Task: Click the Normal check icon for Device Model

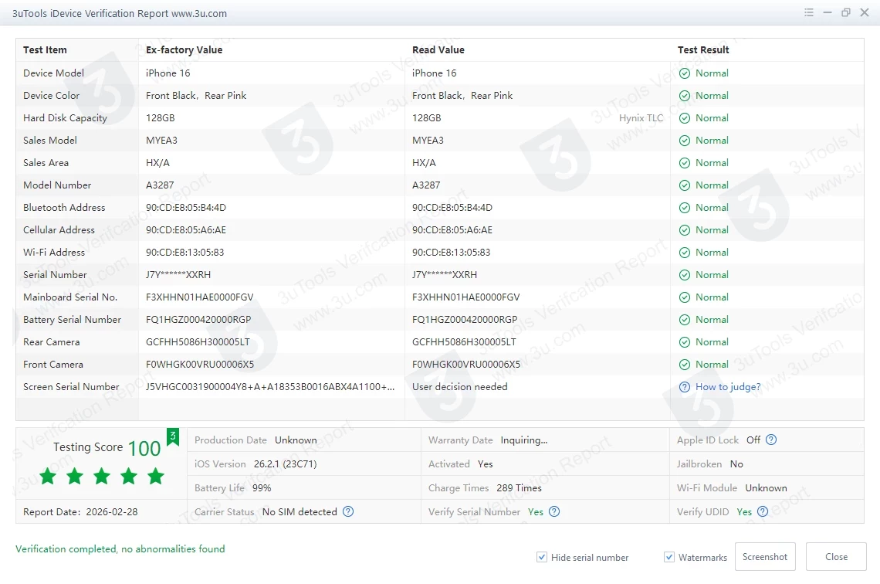Action: point(685,73)
